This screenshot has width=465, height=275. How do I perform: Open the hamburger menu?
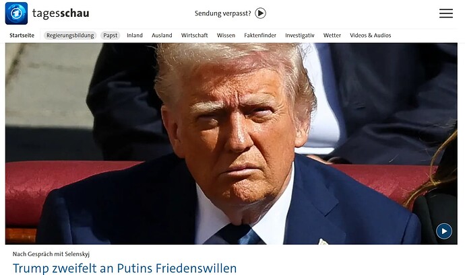click(445, 13)
